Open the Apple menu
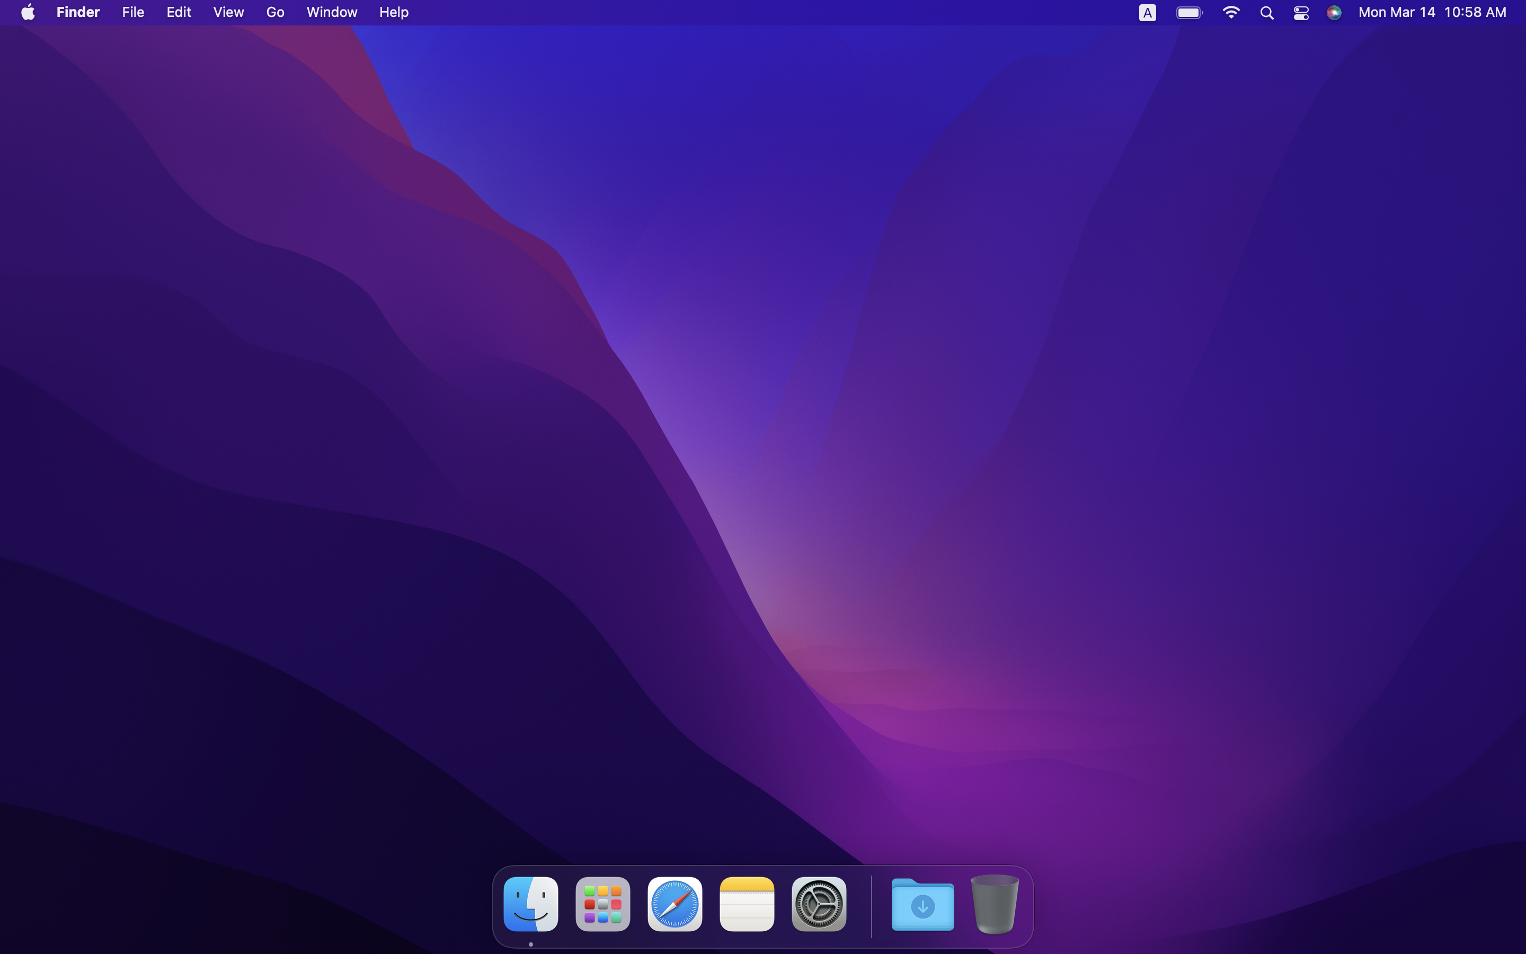 pos(28,13)
